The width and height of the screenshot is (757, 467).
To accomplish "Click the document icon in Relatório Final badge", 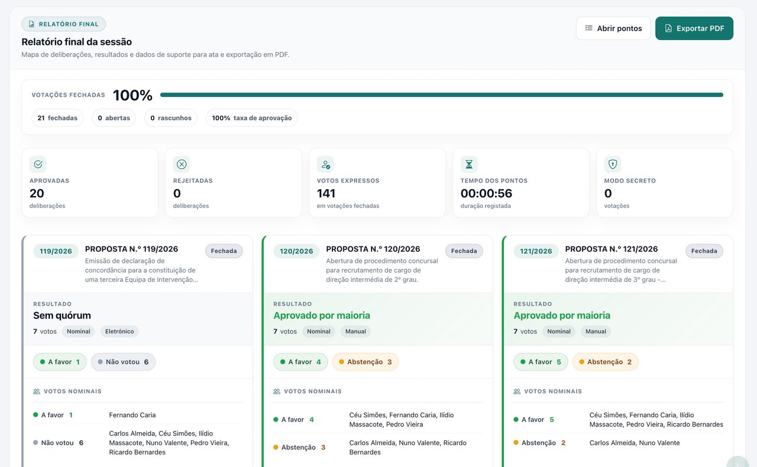I will pyautogui.click(x=32, y=24).
